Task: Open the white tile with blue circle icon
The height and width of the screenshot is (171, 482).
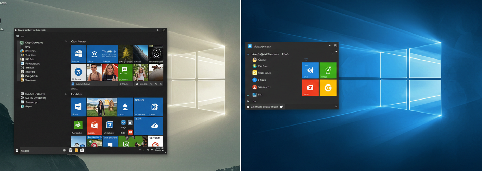Action: click(78, 73)
